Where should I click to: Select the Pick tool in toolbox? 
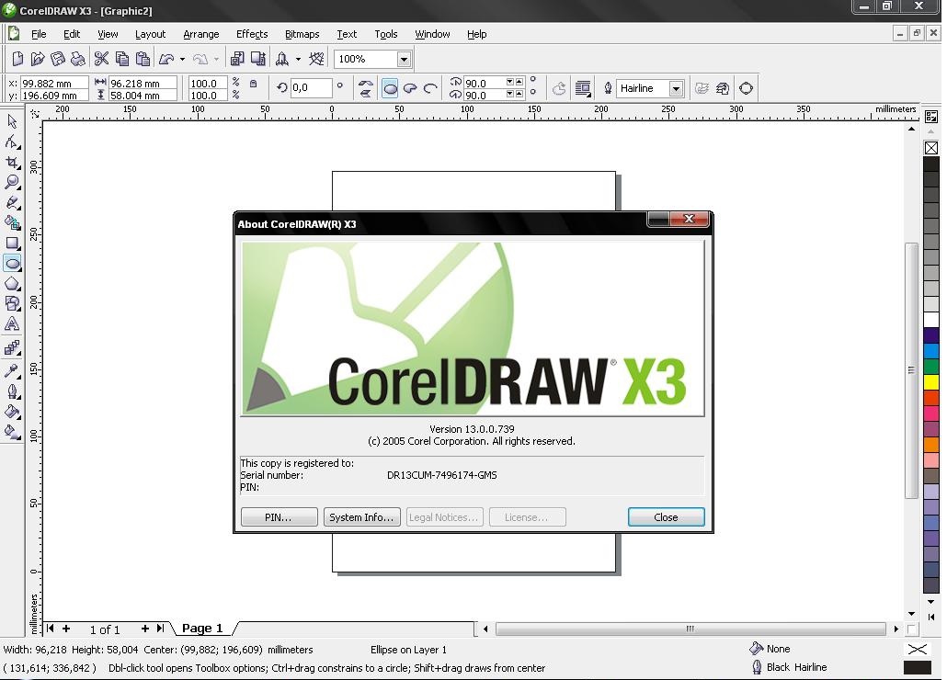[x=12, y=121]
